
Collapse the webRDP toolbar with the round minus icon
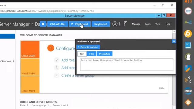click(43, 24)
